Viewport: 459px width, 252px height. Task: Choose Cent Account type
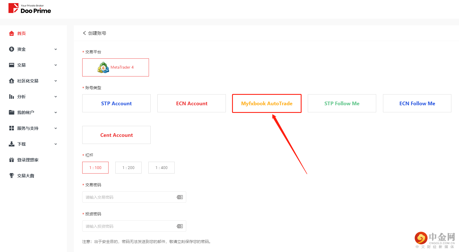116,135
